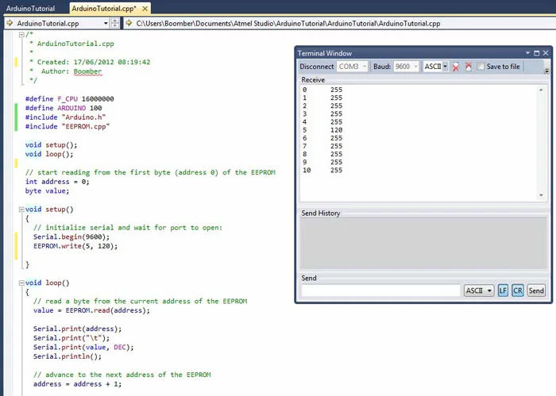This screenshot has width=556, height=396.
Task: Click the arrow icon beside ArduinoTutorial.cpp scope dropdown
Action: [x=10, y=23]
